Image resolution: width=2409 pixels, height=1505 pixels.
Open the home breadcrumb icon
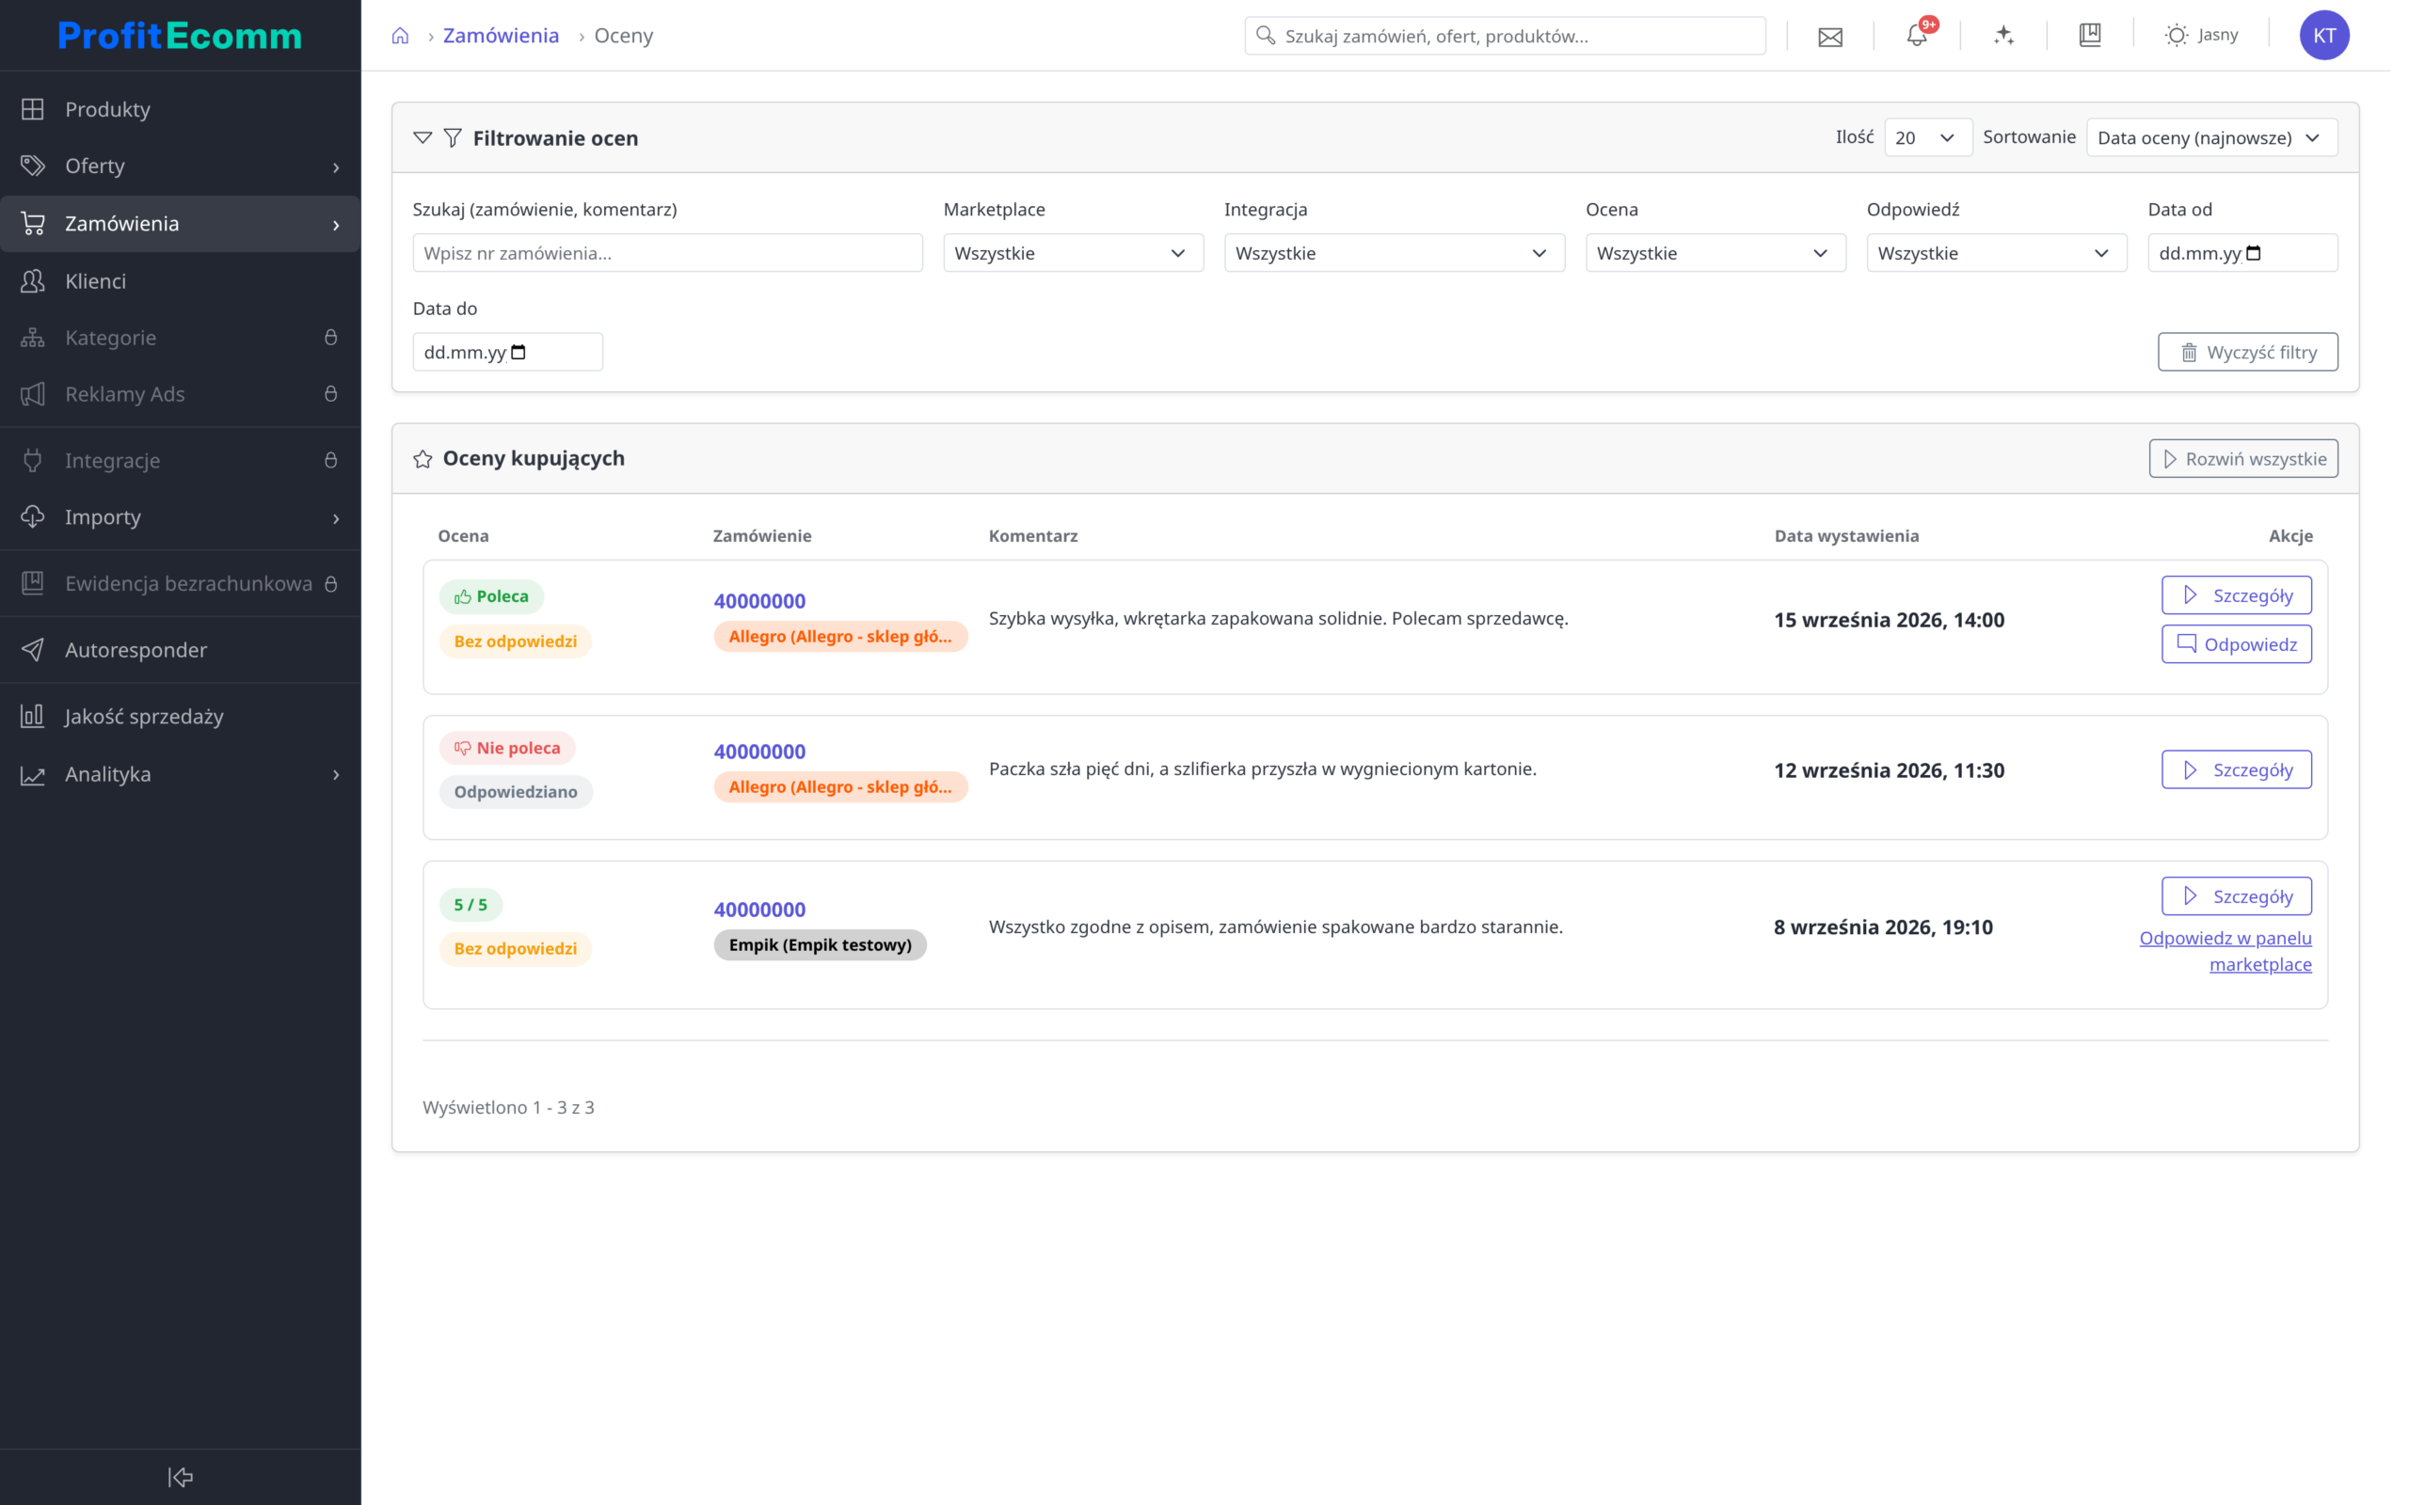(x=400, y=36)
